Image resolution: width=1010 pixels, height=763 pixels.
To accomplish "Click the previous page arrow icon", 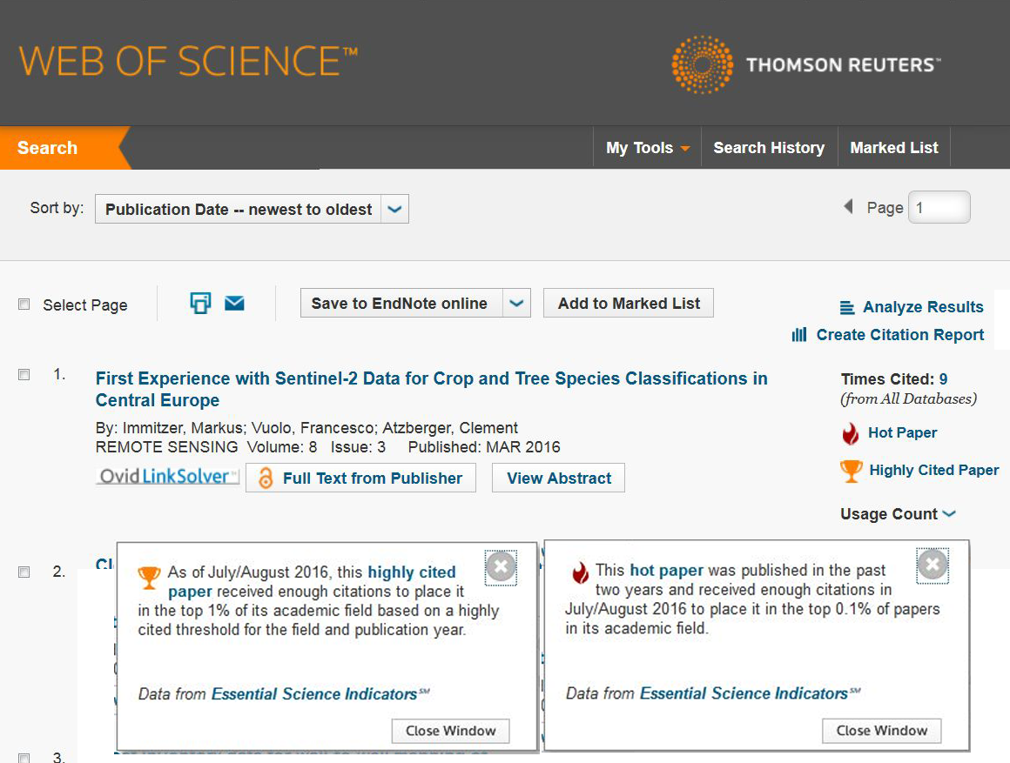I will [848, 207].
